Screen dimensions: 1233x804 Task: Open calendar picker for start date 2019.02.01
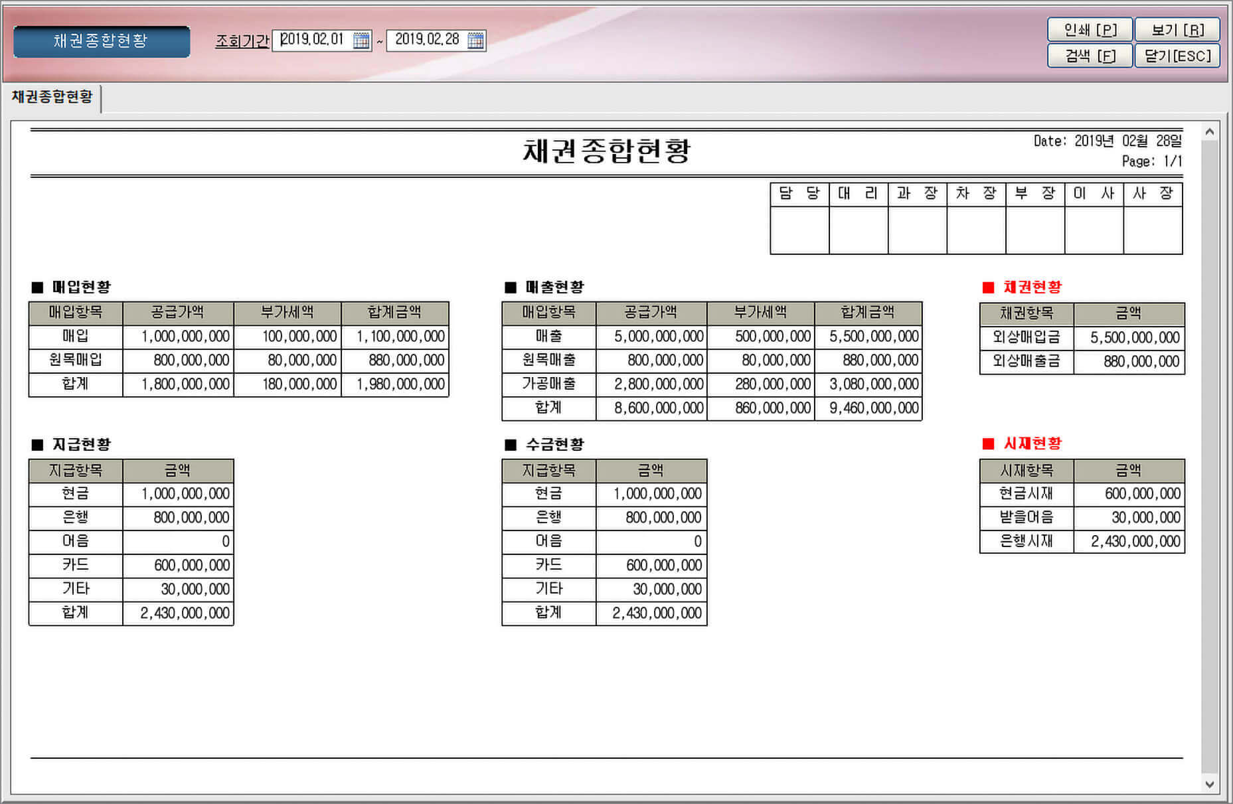[361, 40]
